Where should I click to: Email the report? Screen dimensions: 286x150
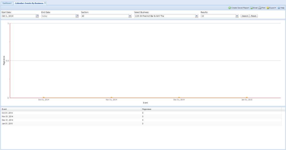[x=254, y=8]
